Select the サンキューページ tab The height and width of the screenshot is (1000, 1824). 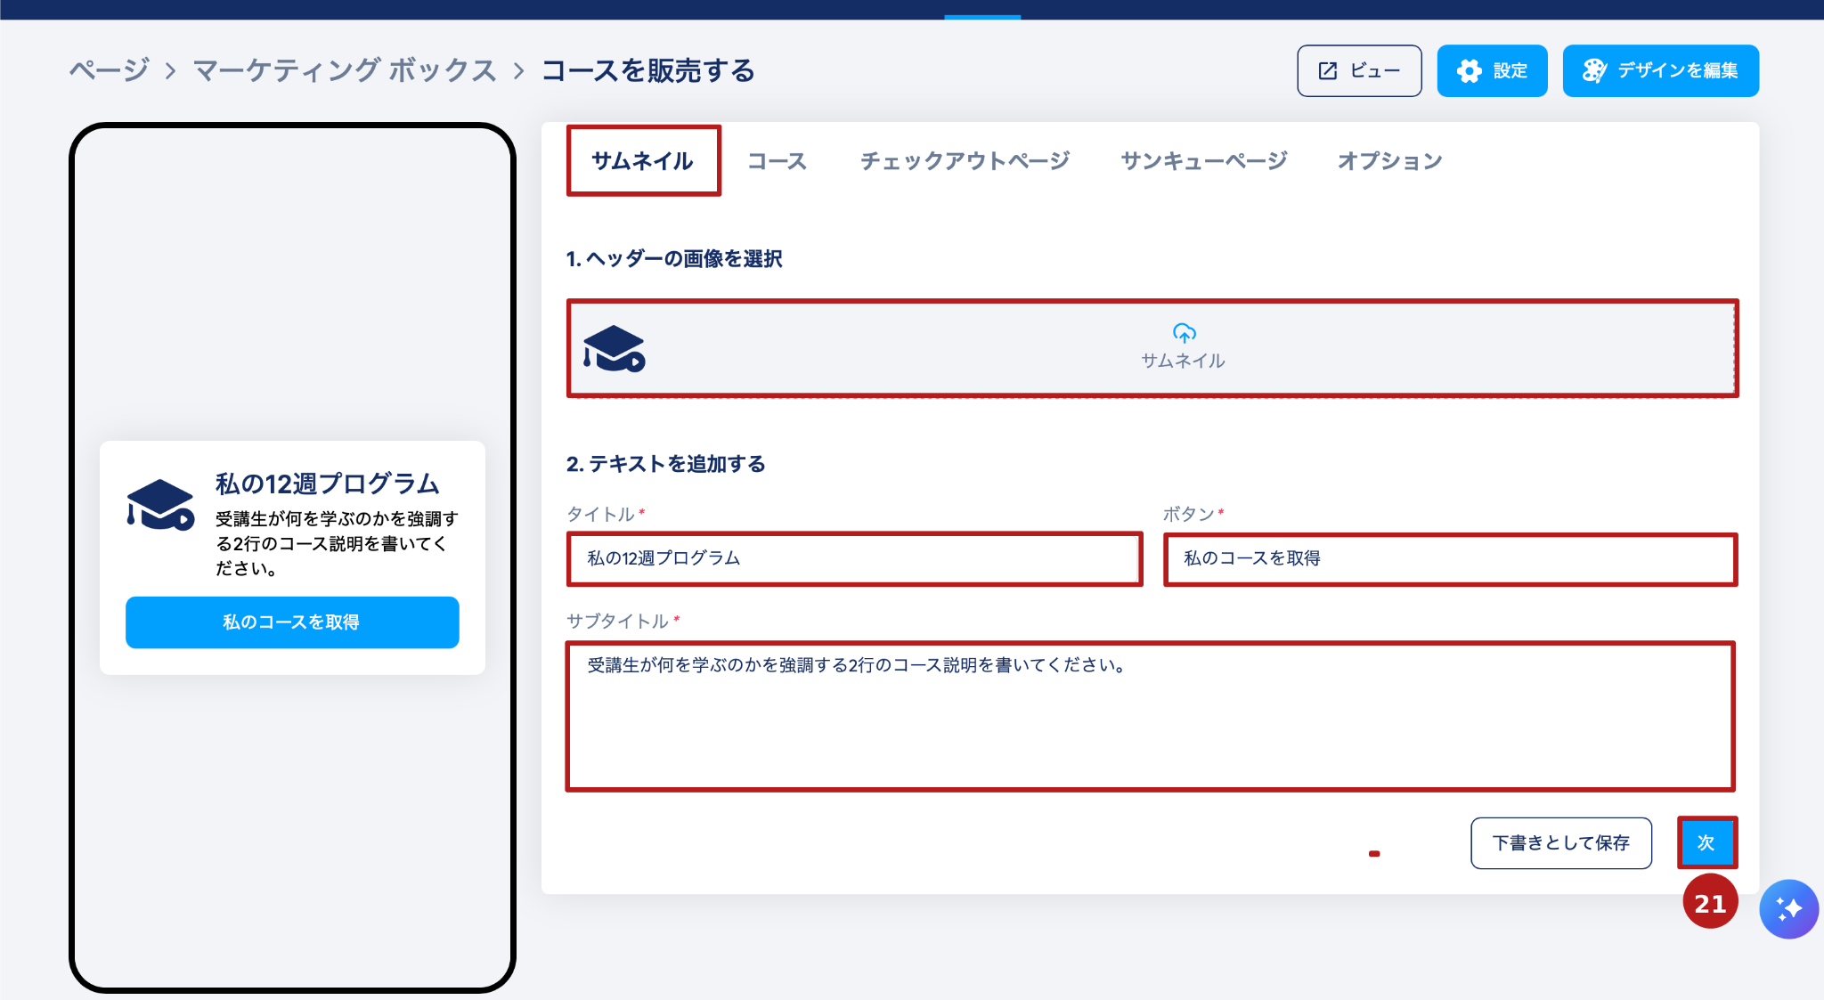pos(1203,161)
